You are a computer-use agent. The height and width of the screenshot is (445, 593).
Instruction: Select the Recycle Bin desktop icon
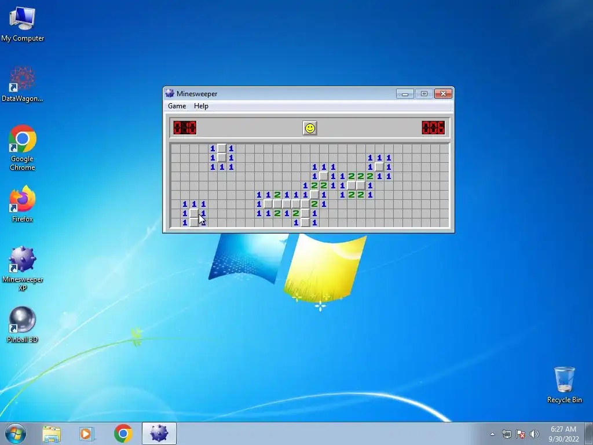[x=564, y=385]
